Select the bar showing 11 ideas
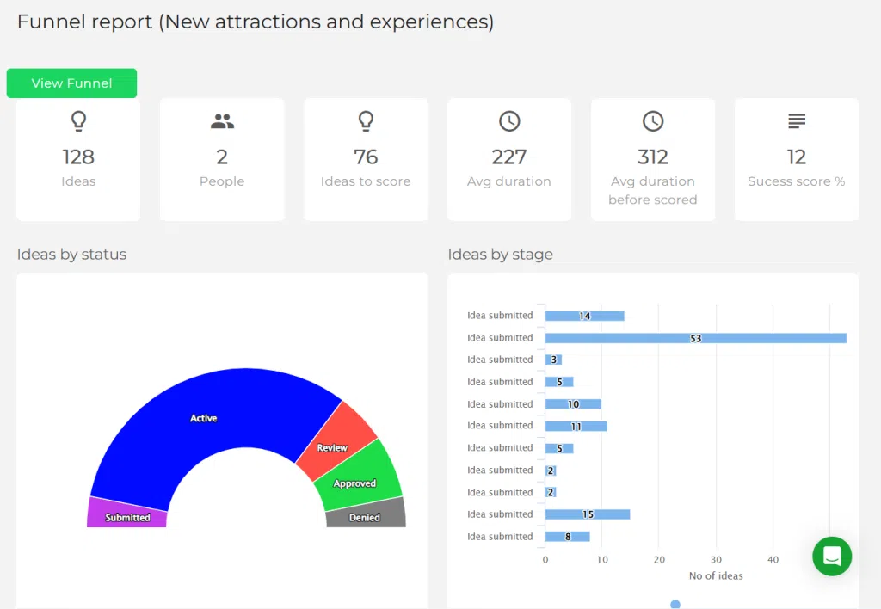 576,427
